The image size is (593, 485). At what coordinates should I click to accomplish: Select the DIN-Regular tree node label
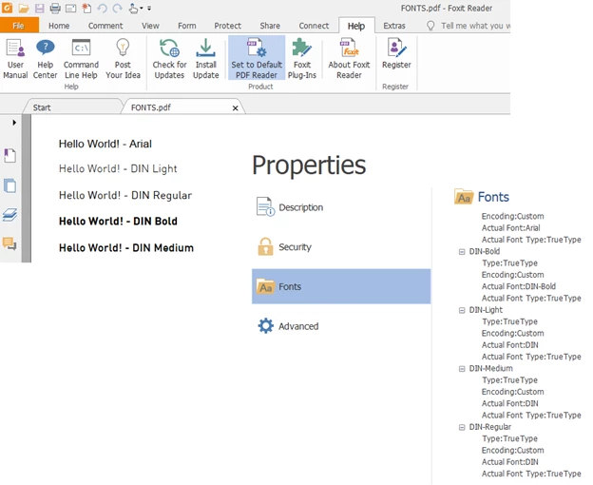coord(489,427)
